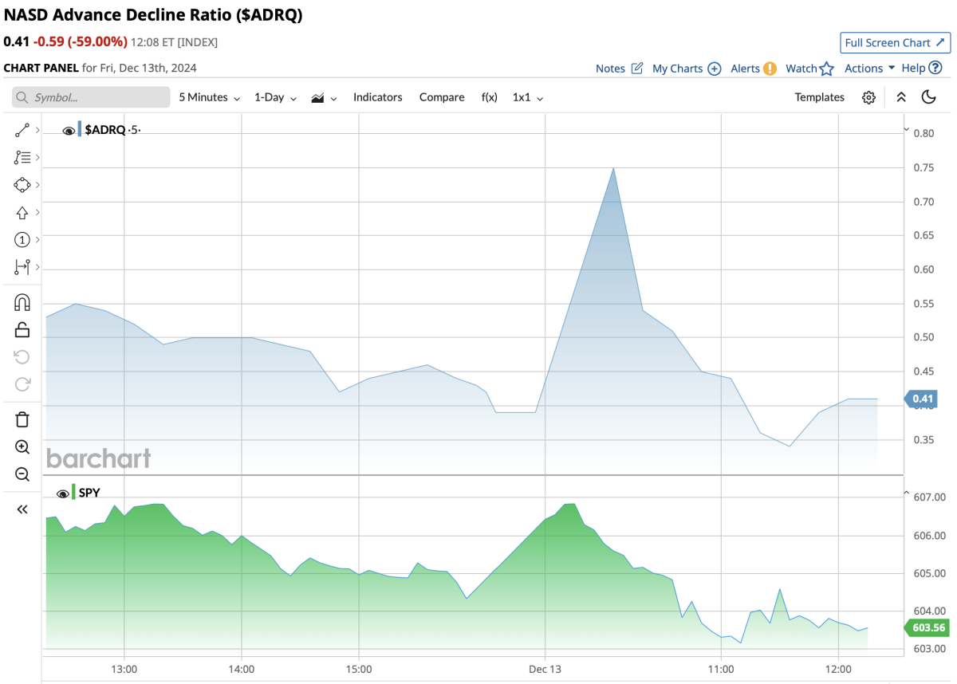This screenshot has height=684, width=957.
Task: Open the Compare menu
Action: click(442, 97)
